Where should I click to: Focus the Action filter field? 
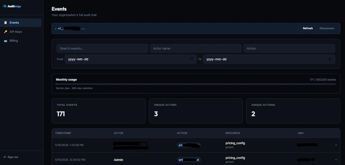tap(289, 48)
